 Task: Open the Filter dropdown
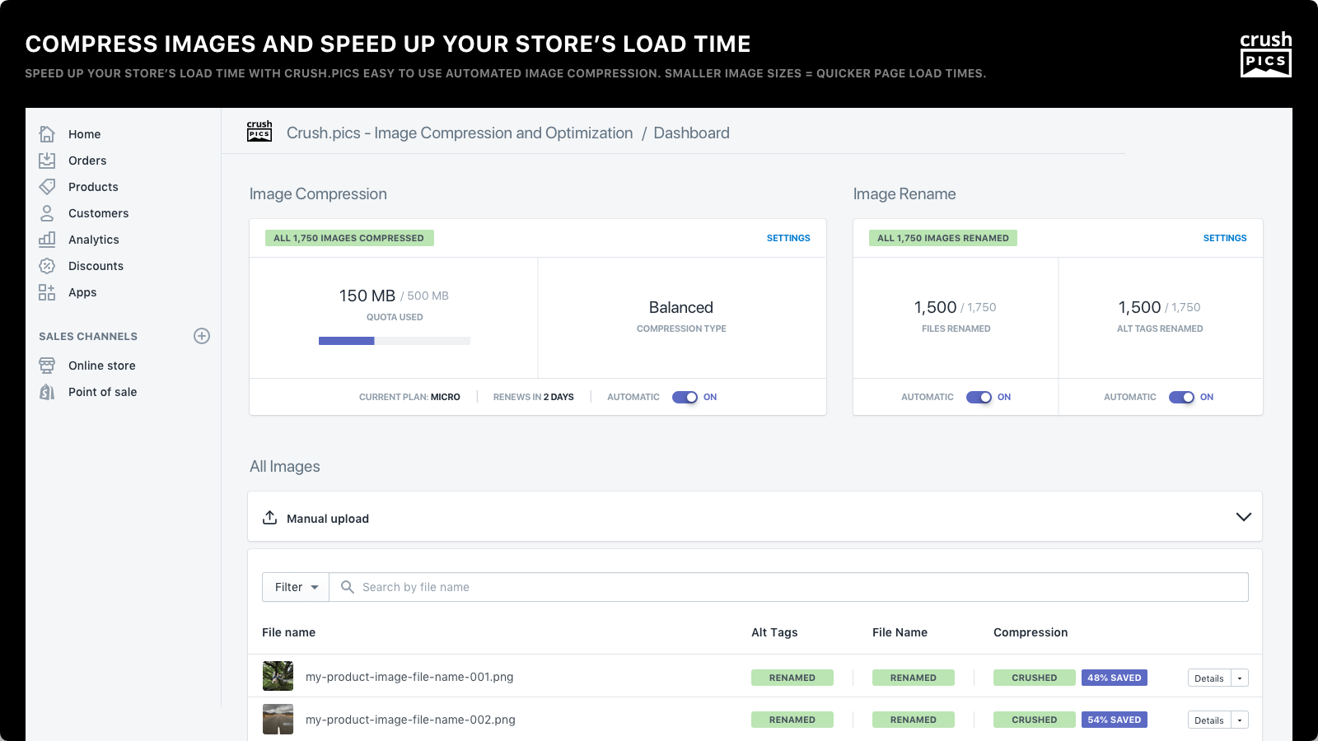(x=296, y=587)
